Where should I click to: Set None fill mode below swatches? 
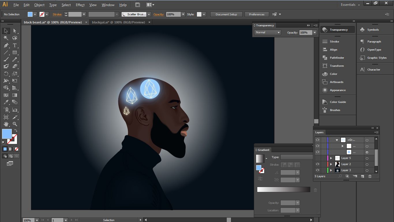pos(16,149)
